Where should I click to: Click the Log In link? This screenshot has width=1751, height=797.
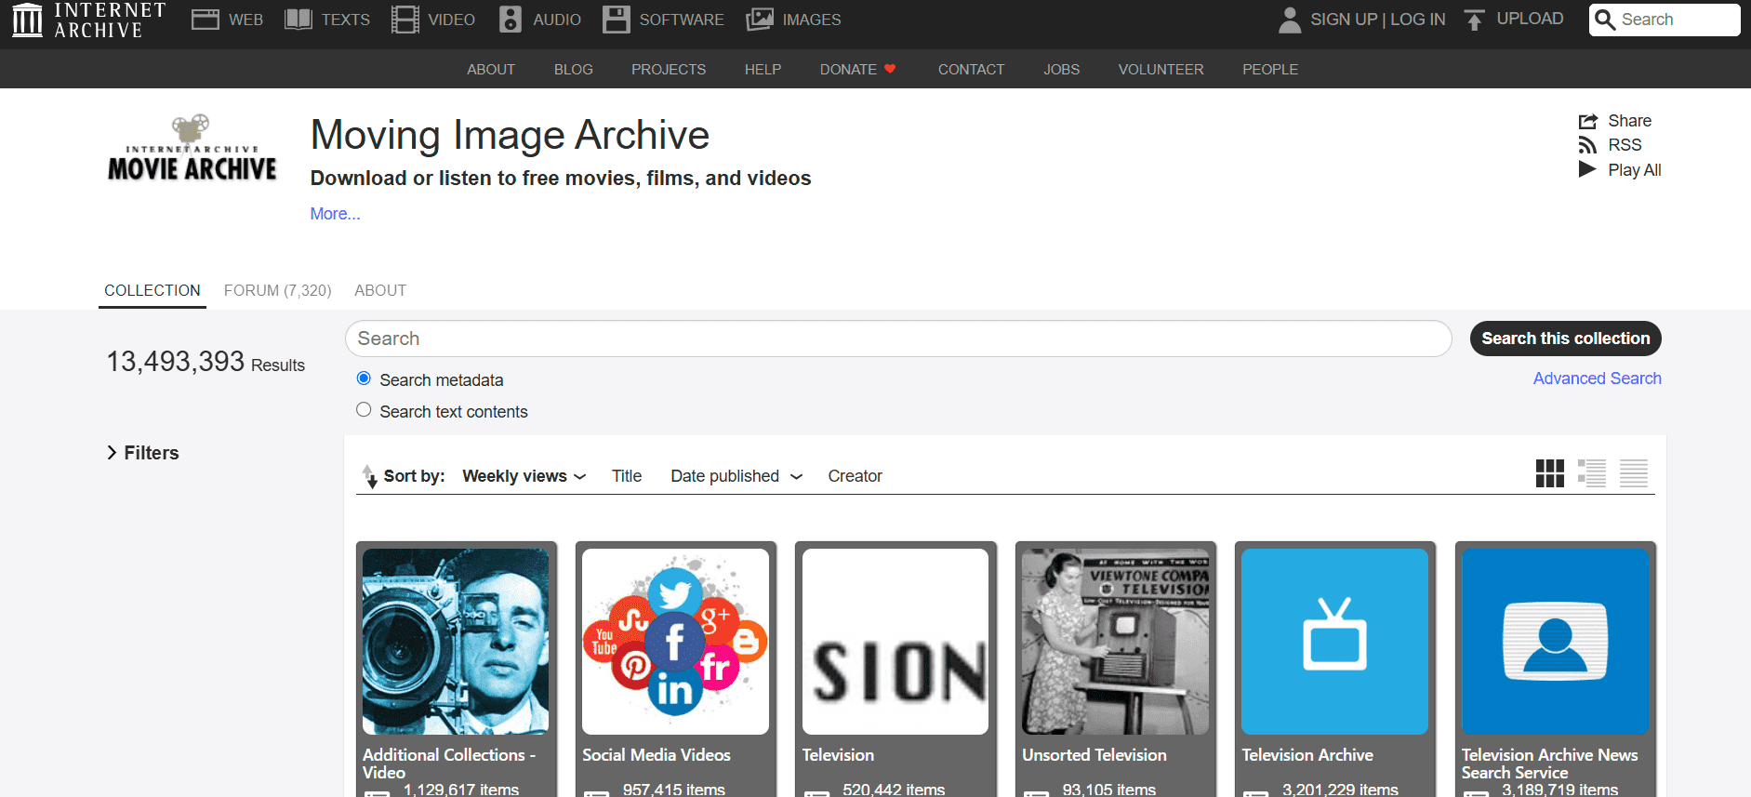(x=1418, y=20)
